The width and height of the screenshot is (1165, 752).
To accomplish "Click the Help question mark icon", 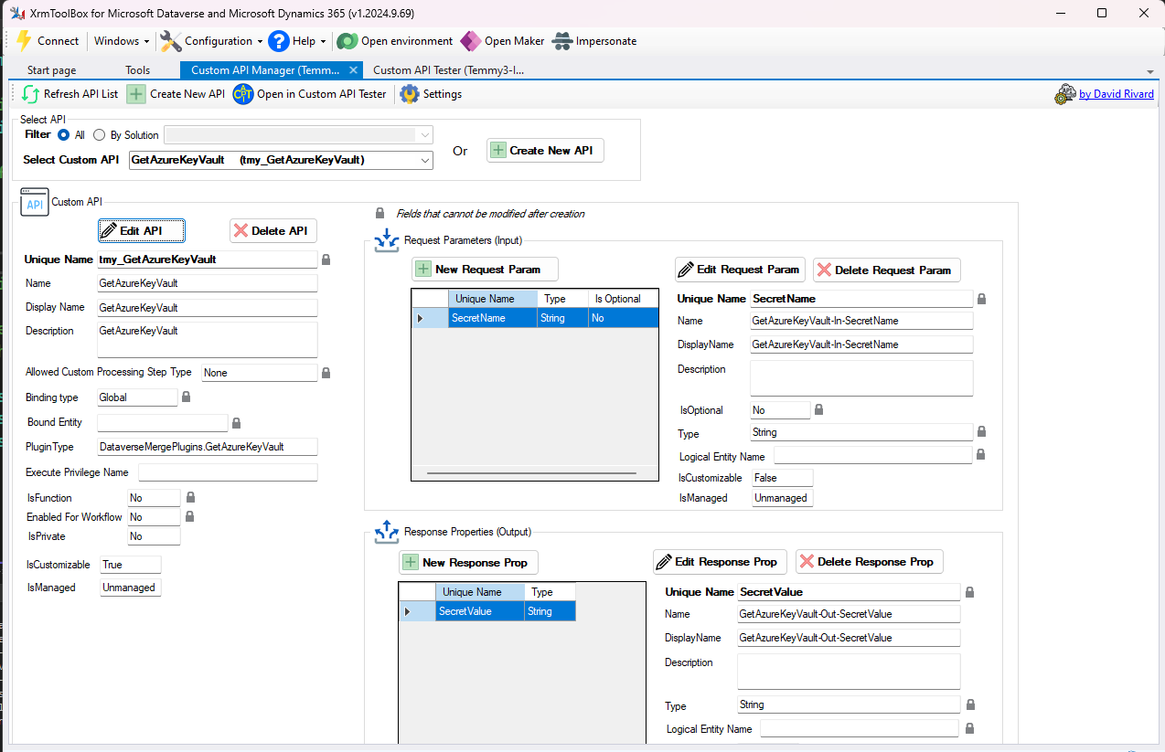I will [x=279, y=41].
